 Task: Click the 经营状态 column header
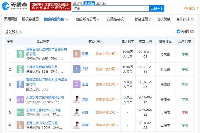click(x=185, y=41)
